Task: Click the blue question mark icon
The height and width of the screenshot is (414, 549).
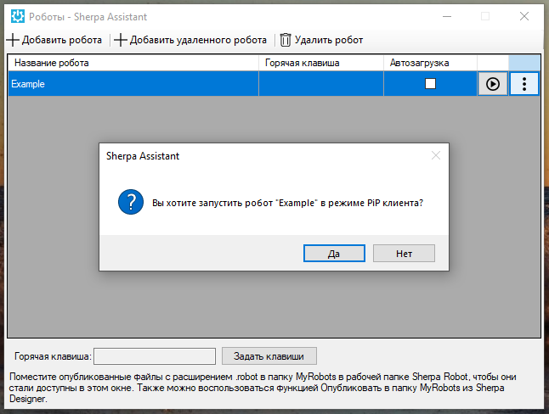Action: tap(130, 204)
